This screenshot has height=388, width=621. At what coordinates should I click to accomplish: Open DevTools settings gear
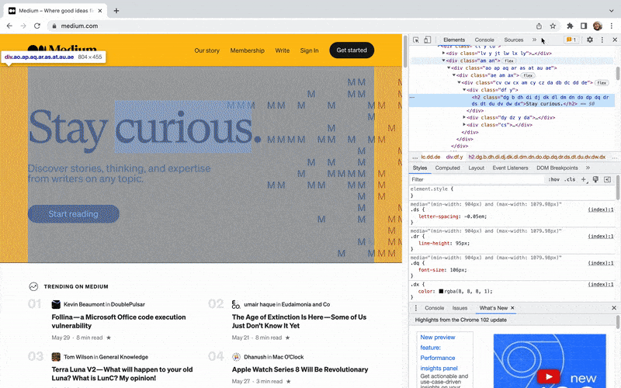pos(590,40)
